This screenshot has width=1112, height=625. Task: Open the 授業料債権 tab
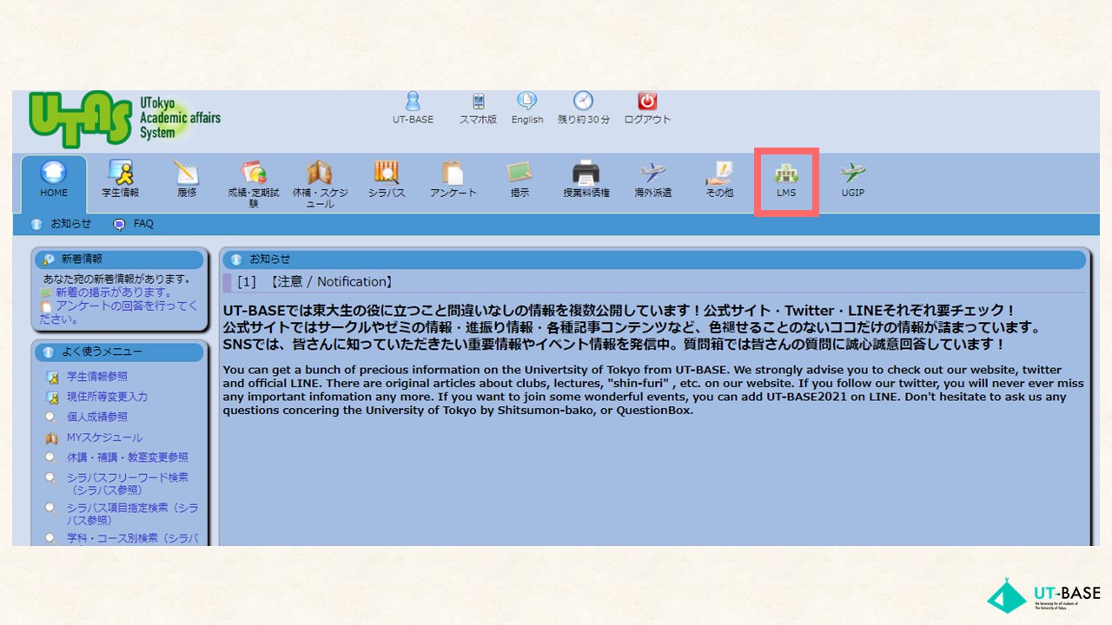(586, 181)
